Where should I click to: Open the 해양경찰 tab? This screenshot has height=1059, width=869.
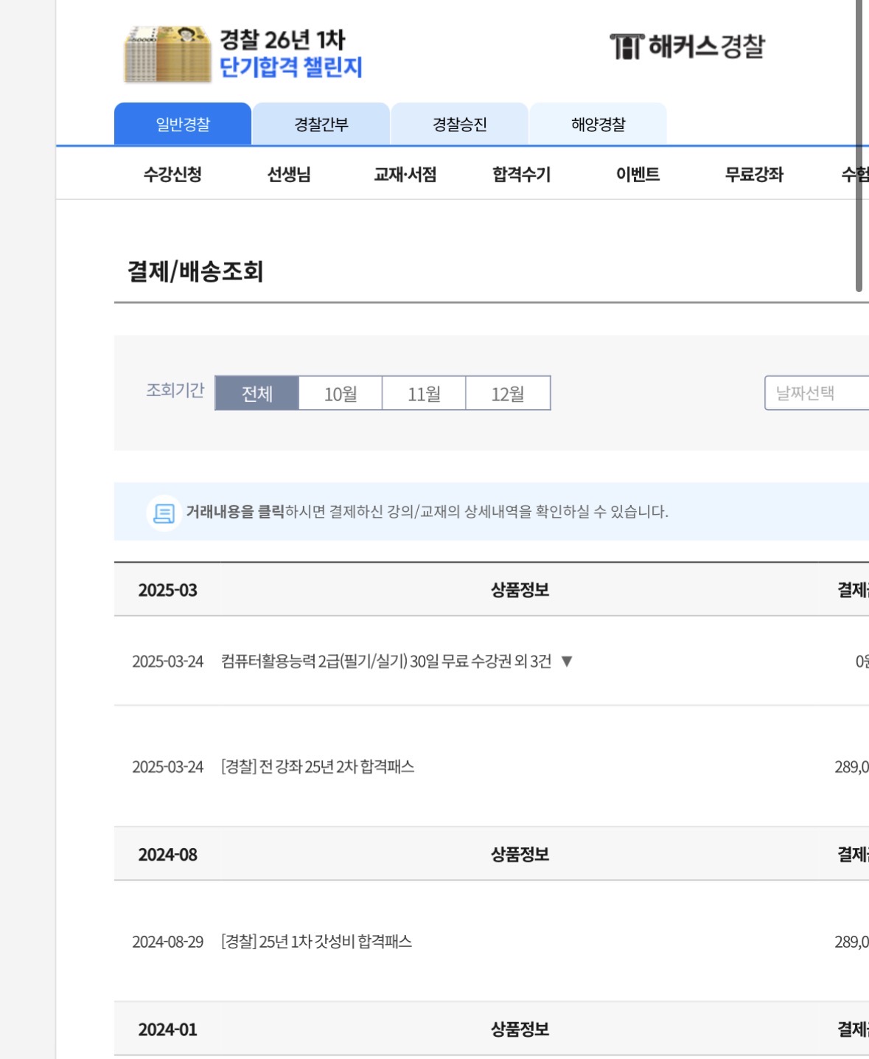click(x=598, y=125)
